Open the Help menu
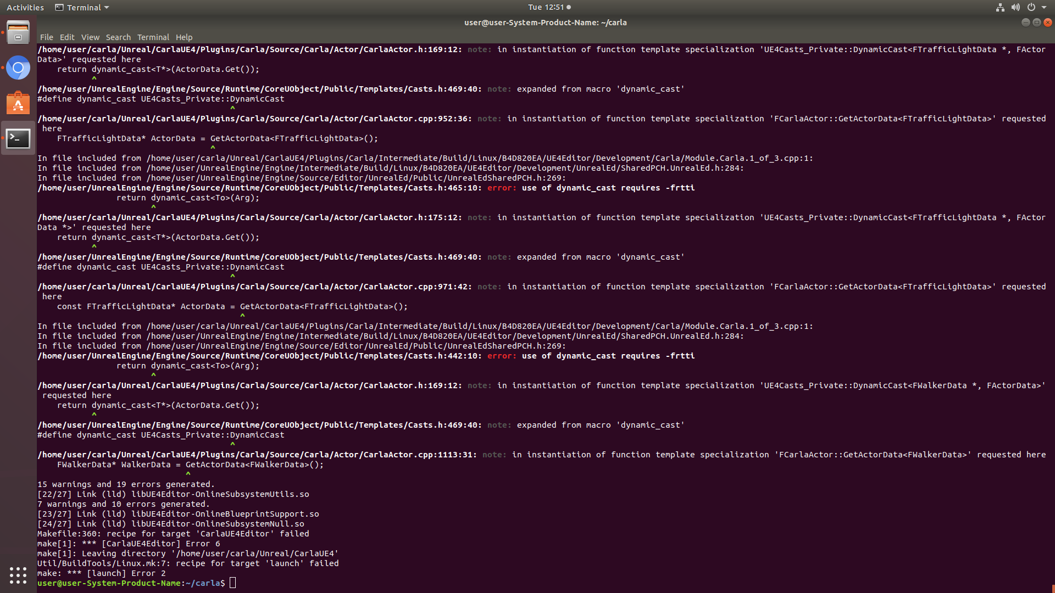The width and height of the screenshot is (1055, 593). tap(184, 37)
